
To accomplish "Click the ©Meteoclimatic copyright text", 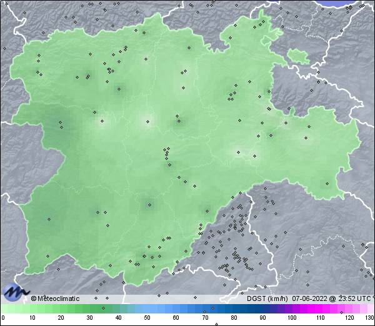I will (55, 298).
